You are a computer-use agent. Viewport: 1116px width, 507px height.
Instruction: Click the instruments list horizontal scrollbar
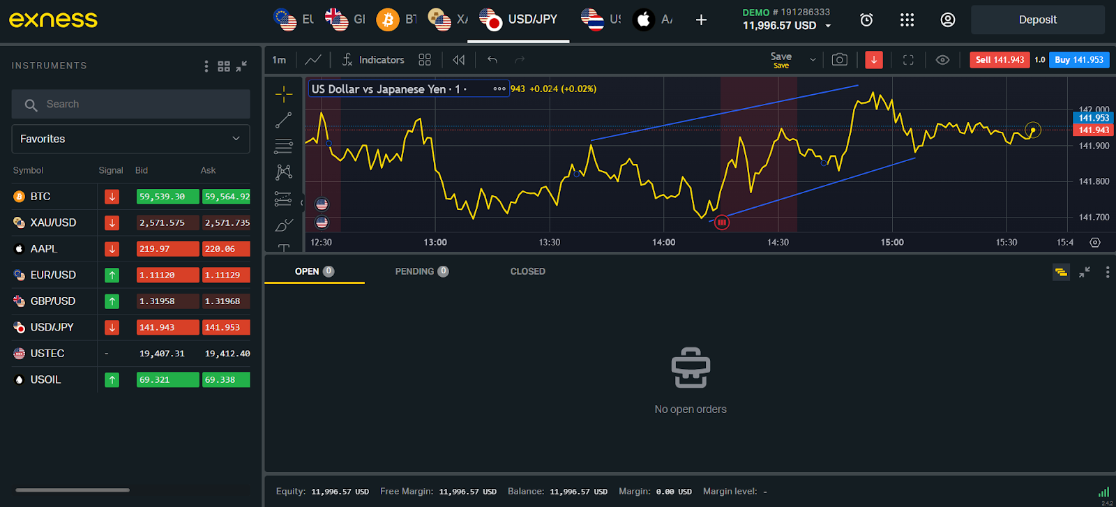(73, 490)
